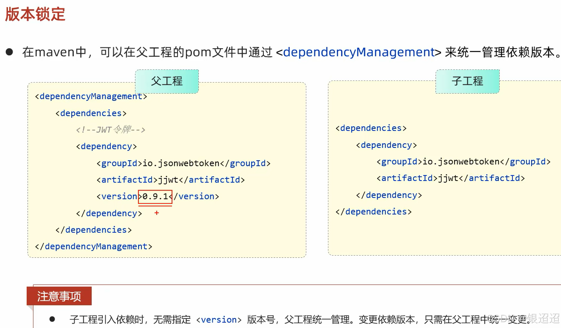The width and height of the screenshot is (561, 328).
Task: Click the JWT令牌 comment line
Action: tap(110, 130)
